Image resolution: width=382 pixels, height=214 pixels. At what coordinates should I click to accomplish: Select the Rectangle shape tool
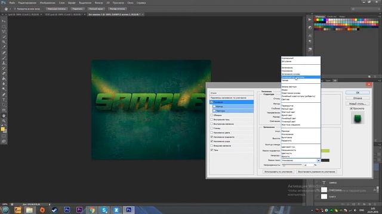point(4,110)
